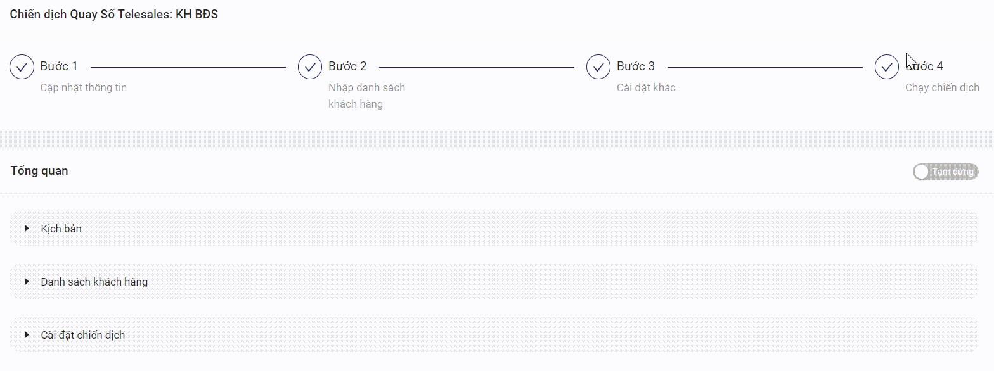The height and width of the screenshot is (371, 994).
Task: Click the Tổng quan section heading
Action: pos(39,171)
